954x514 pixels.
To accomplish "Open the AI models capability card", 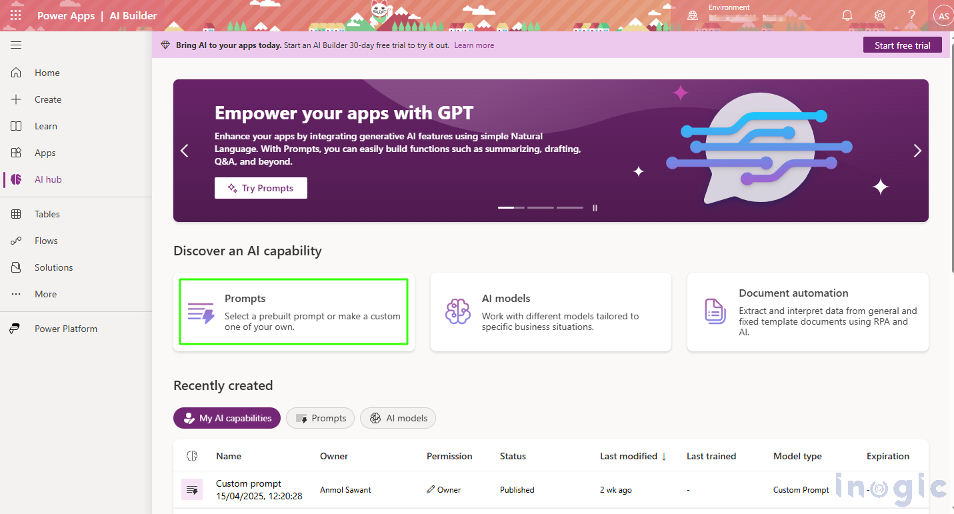I will (551, 312).
